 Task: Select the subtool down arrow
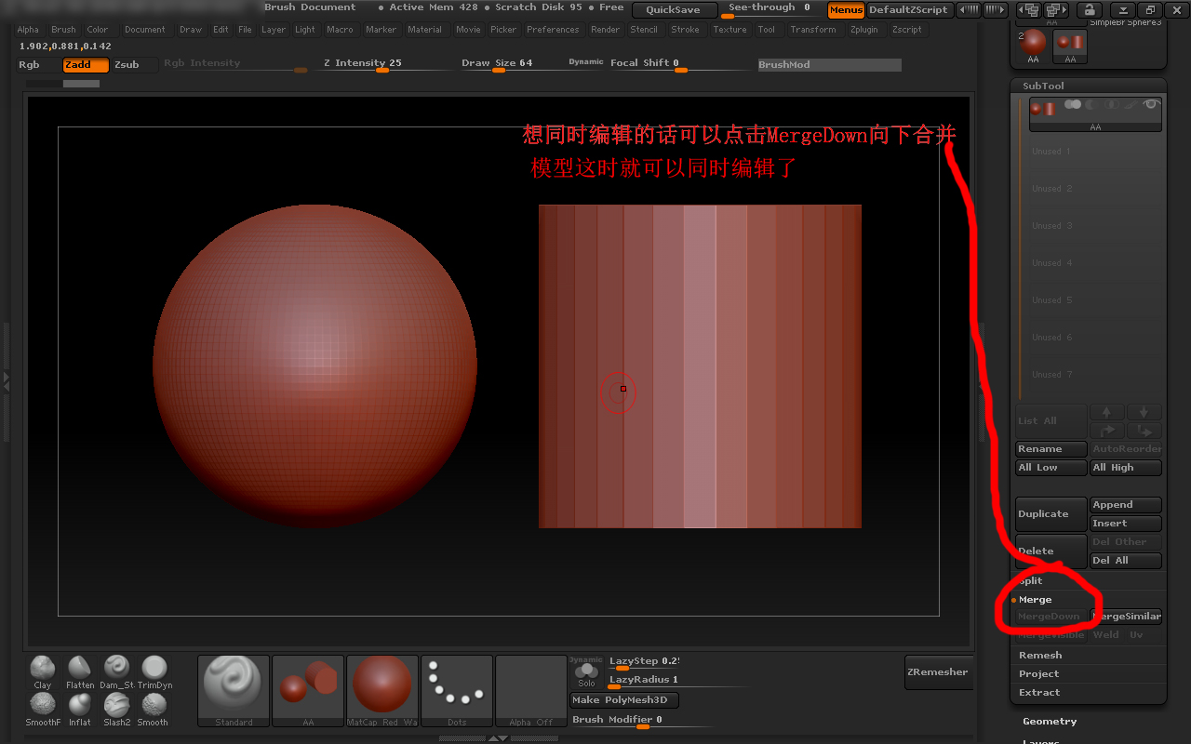click(x=1144, y=412)
